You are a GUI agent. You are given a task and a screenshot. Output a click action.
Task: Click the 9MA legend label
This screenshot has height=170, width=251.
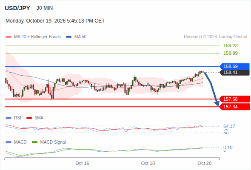pyautogui.click(x=39, y=118)
